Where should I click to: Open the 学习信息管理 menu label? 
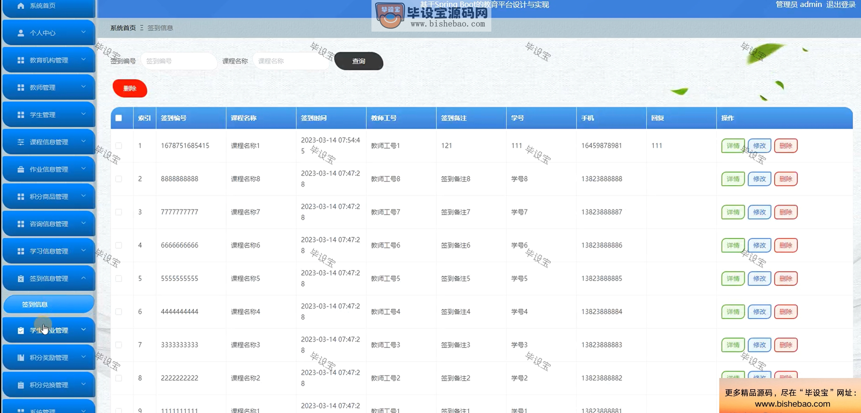[x=49, y=251]
